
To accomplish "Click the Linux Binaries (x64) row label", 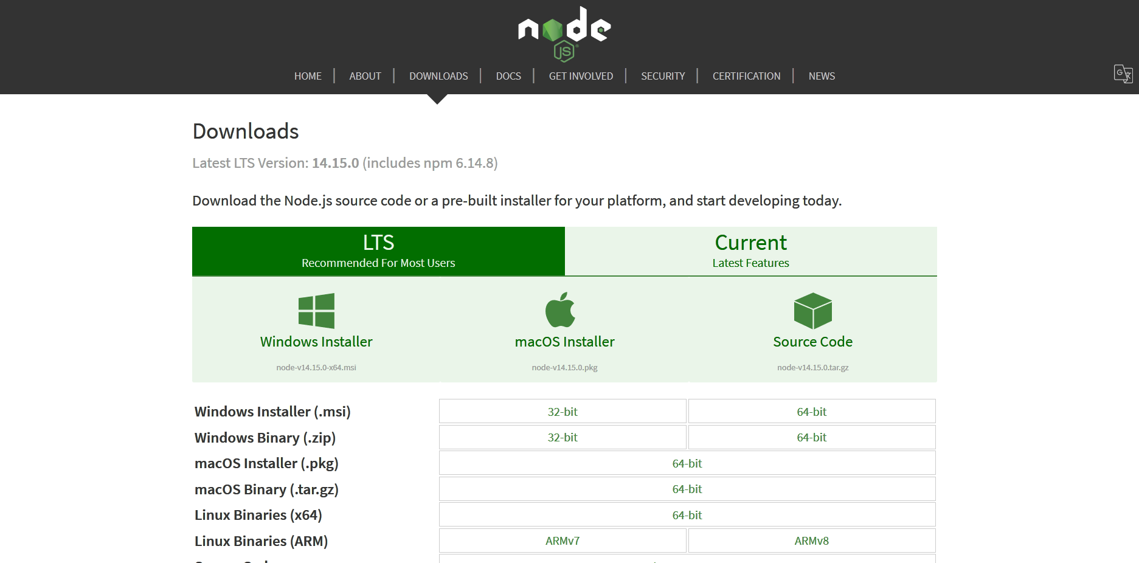I will click(x=258, y=515).
